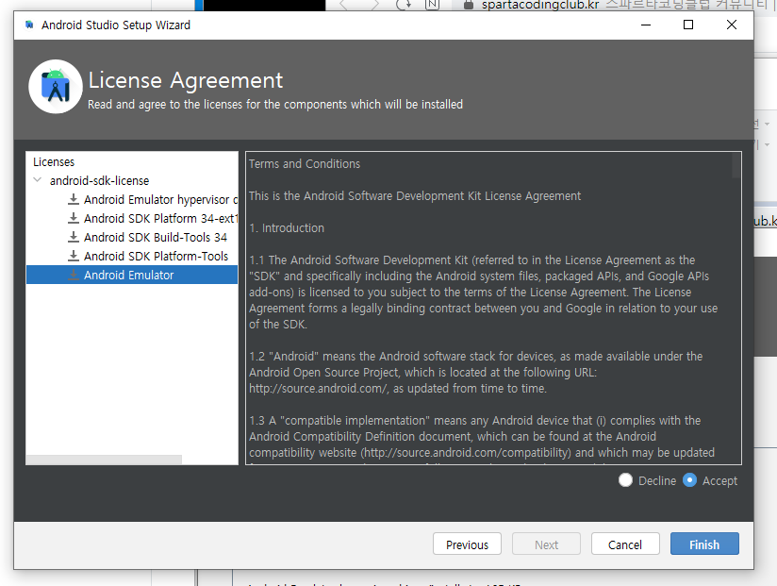777x586 pixels.
Task: Click the browser address bar lock icon
Action: 468,5
